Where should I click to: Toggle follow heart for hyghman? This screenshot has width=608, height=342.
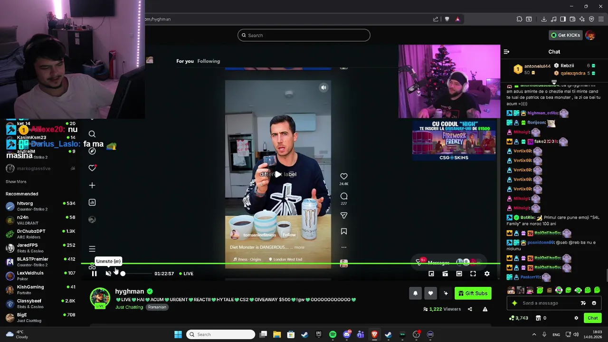pos(430,294)
